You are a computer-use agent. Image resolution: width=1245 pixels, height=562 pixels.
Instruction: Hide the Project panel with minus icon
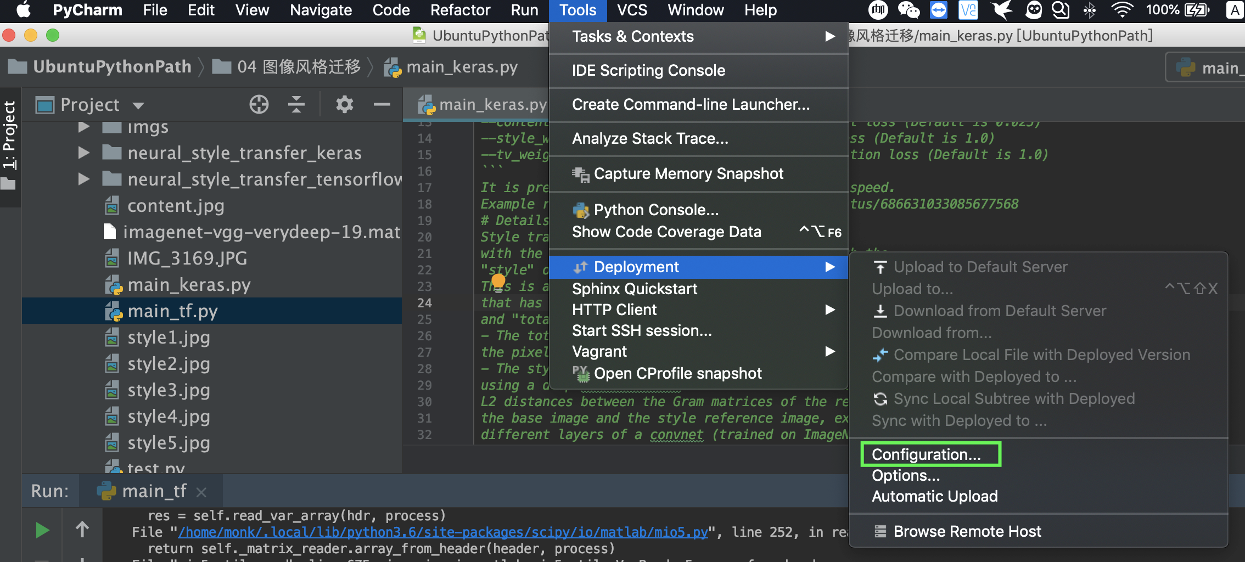pos(382,104)
